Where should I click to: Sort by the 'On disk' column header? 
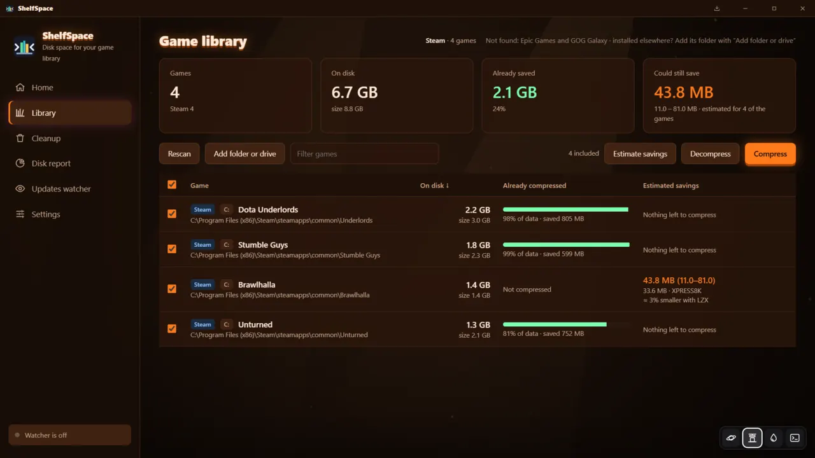point(434,186)
